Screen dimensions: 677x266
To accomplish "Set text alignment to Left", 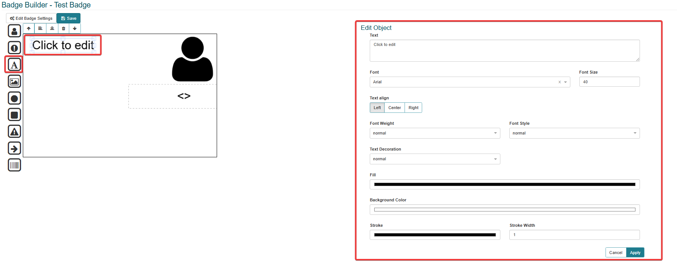I will point(377,108).
